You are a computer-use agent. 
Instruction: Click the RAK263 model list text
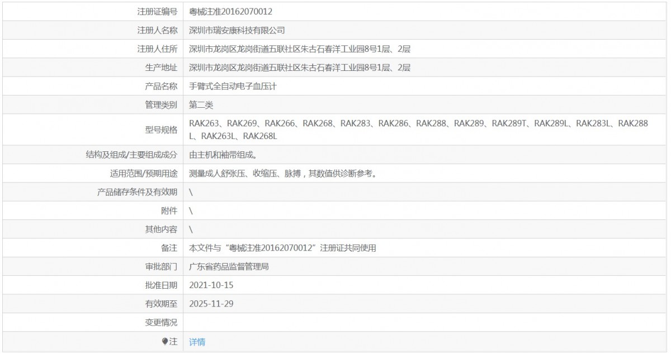pos(419,130)
